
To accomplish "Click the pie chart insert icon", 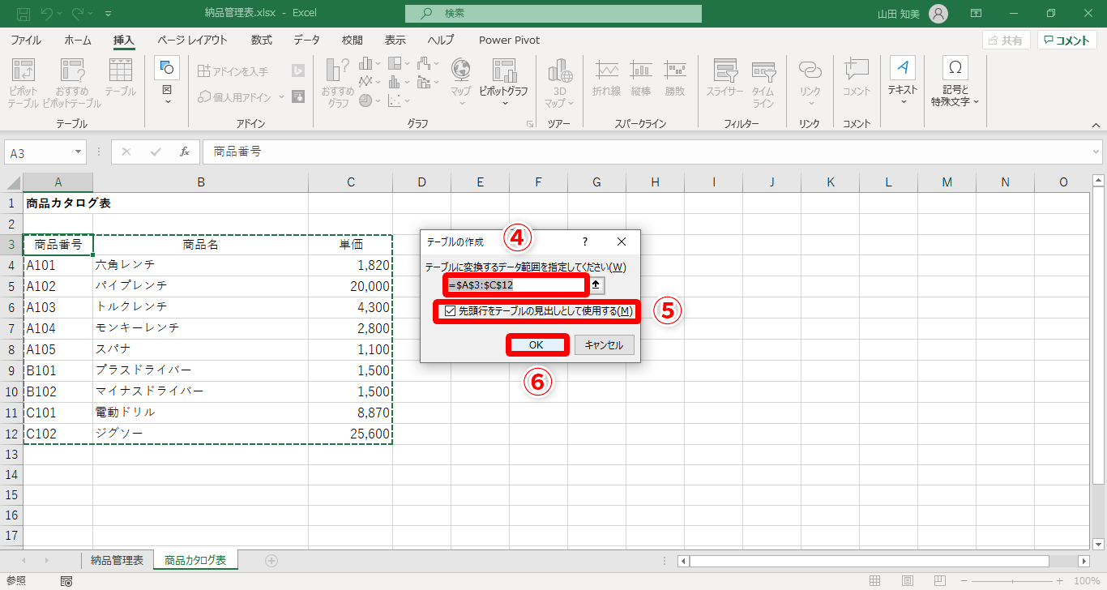I will [x=365, y=100].
